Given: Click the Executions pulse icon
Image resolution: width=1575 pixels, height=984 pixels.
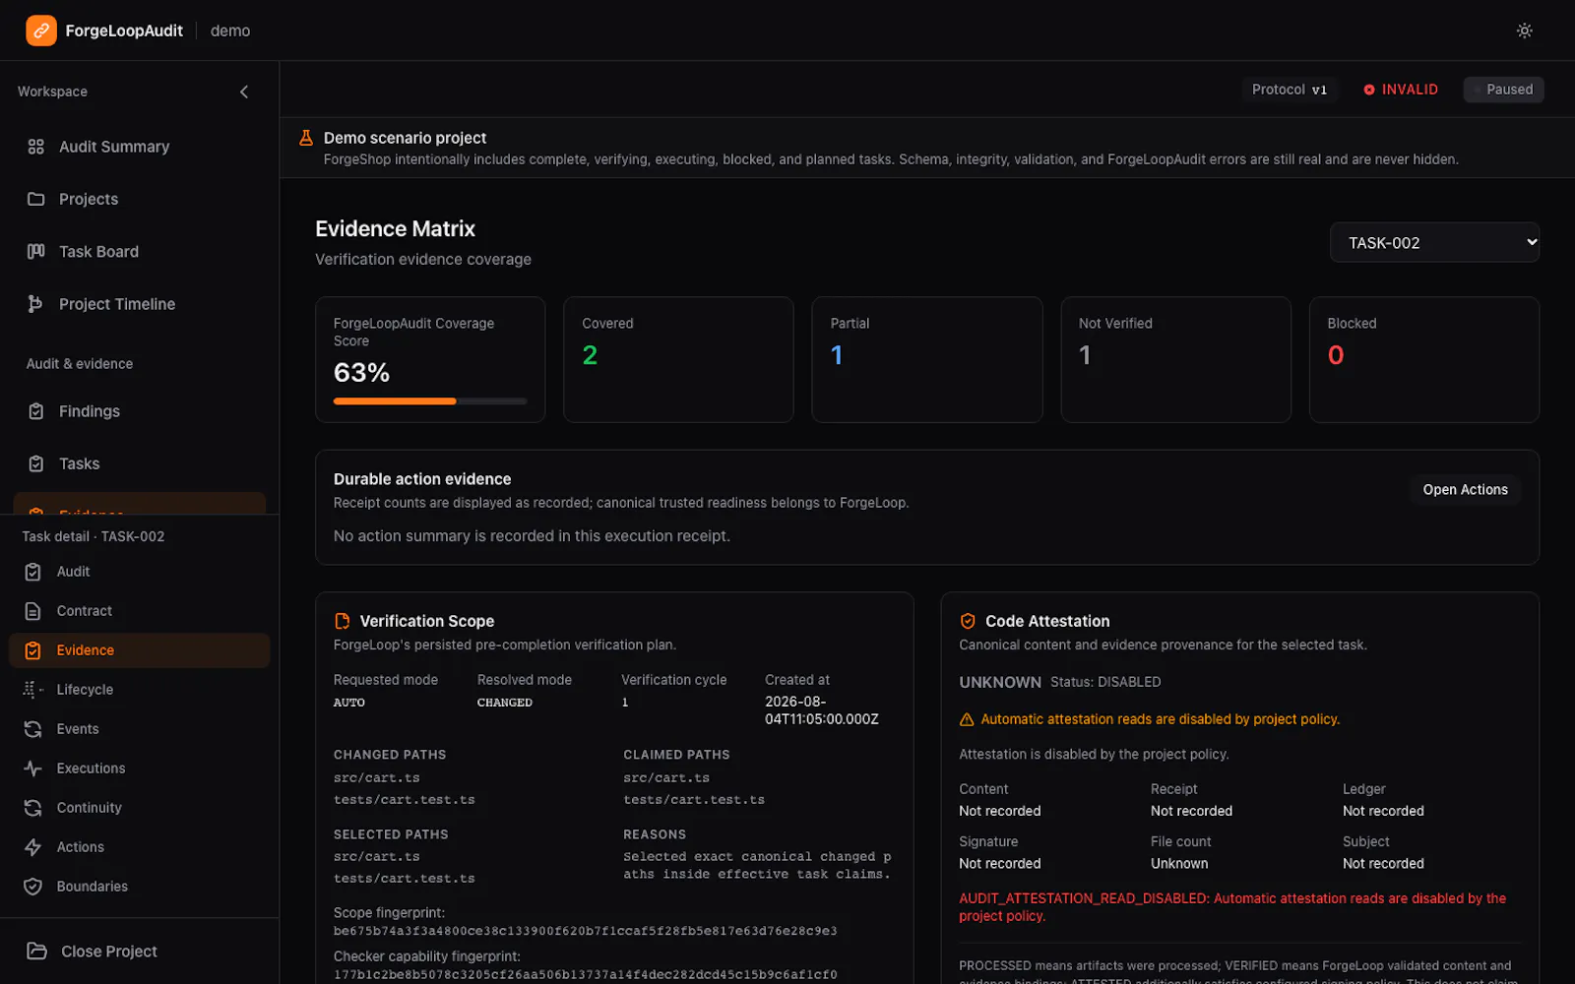Looking at the screenshot, I should pos(33,769).
